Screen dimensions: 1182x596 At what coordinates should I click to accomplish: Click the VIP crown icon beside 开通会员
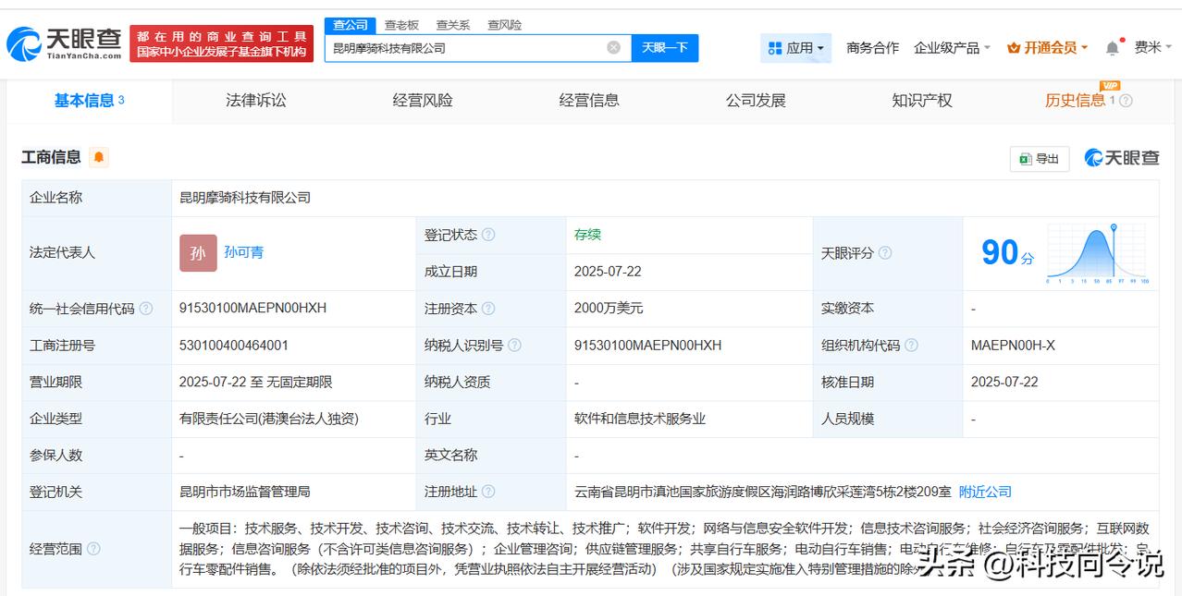(1014, 48)
